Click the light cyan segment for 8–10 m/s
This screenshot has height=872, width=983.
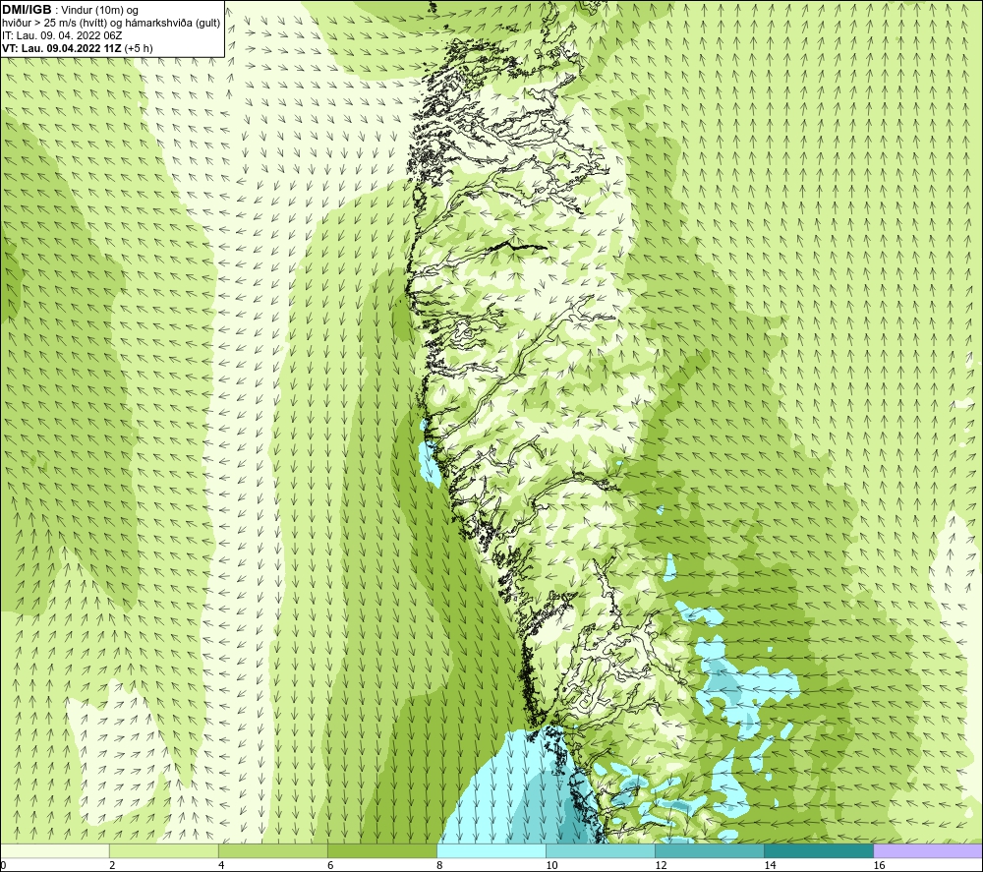pos(491,850)
